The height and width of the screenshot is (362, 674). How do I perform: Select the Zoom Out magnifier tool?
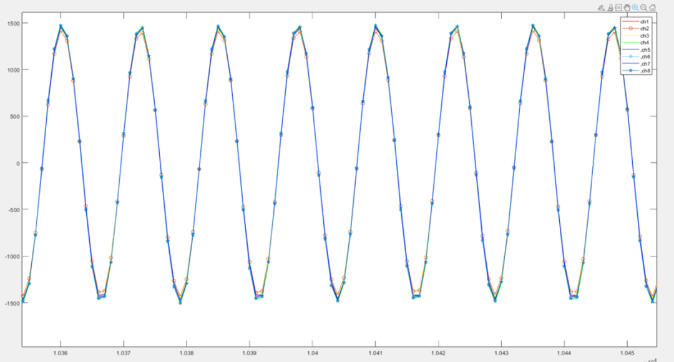643,7
